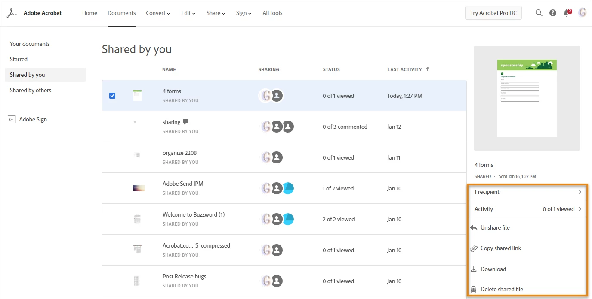Click Today, 1:27 PM activity cell
The height and width of the screenshot is (299, 592).
click(405, 96)
